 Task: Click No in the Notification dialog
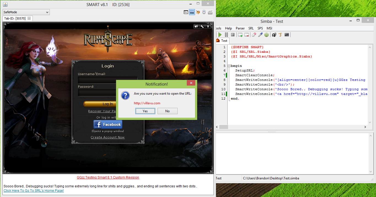[167, 111]
